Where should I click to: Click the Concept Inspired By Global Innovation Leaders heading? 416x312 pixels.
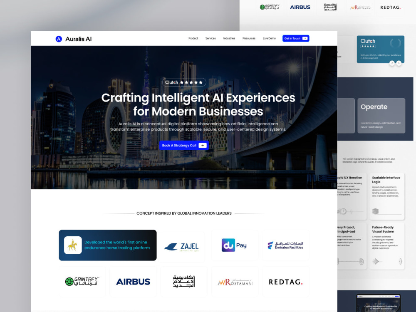pos(184,213)
